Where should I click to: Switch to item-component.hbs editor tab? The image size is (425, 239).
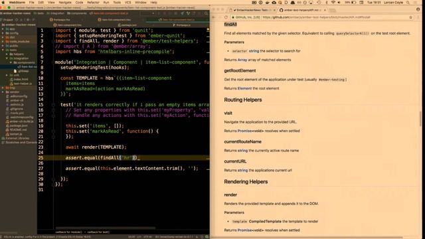coord(68,25)
